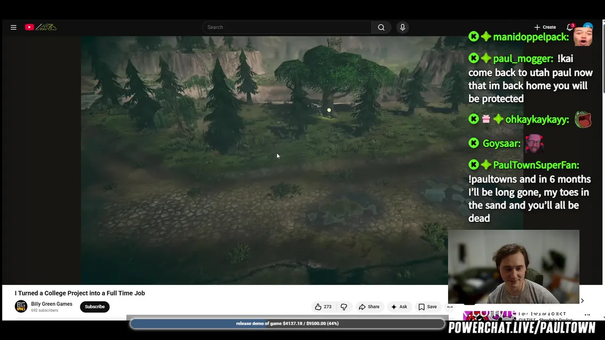Click the 692 subscribers count
This screenshot has width=605, height=340.
pyautogui.click(x=44, y=311)
